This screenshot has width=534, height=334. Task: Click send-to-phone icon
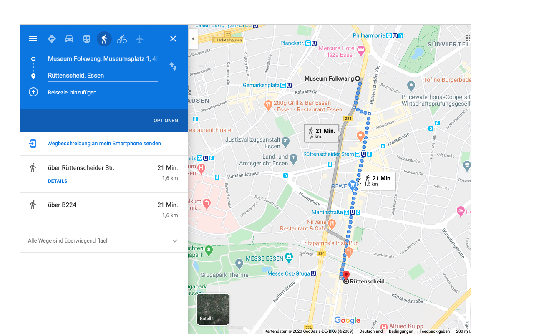click(x=33, y=144)
